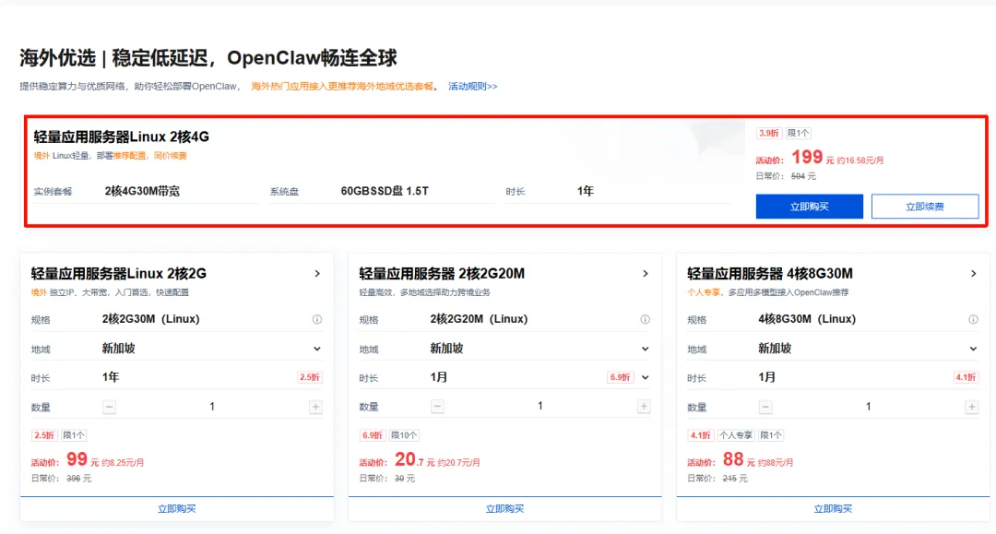The image size is (996, 534).
Task: Click the 轻量应用服务器 2核2G20M title
Action: 442,274
